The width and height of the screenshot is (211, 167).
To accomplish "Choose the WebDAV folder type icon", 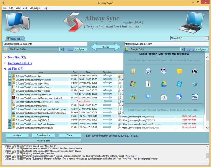I will click(195, 71).
